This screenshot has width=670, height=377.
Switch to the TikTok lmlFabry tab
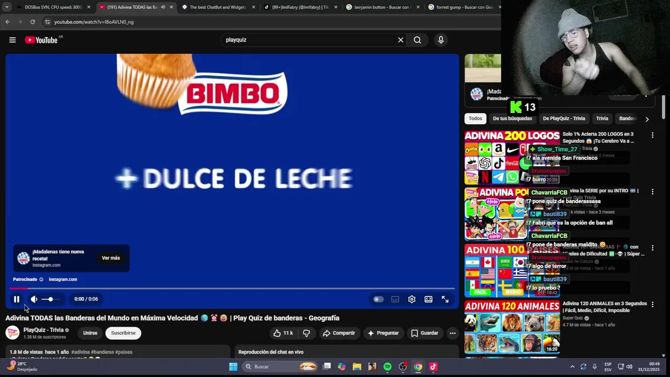301,7
